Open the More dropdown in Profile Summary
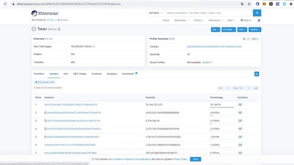This screenshot has height=165, width=294. [255, 39]
